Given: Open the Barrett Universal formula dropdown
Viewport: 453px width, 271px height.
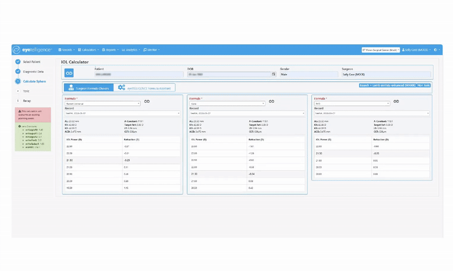Looking at the screenshot, I should [102, 103].
